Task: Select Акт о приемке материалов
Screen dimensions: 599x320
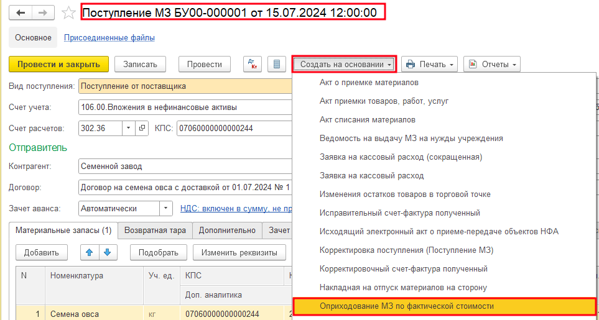Action: 443,83
